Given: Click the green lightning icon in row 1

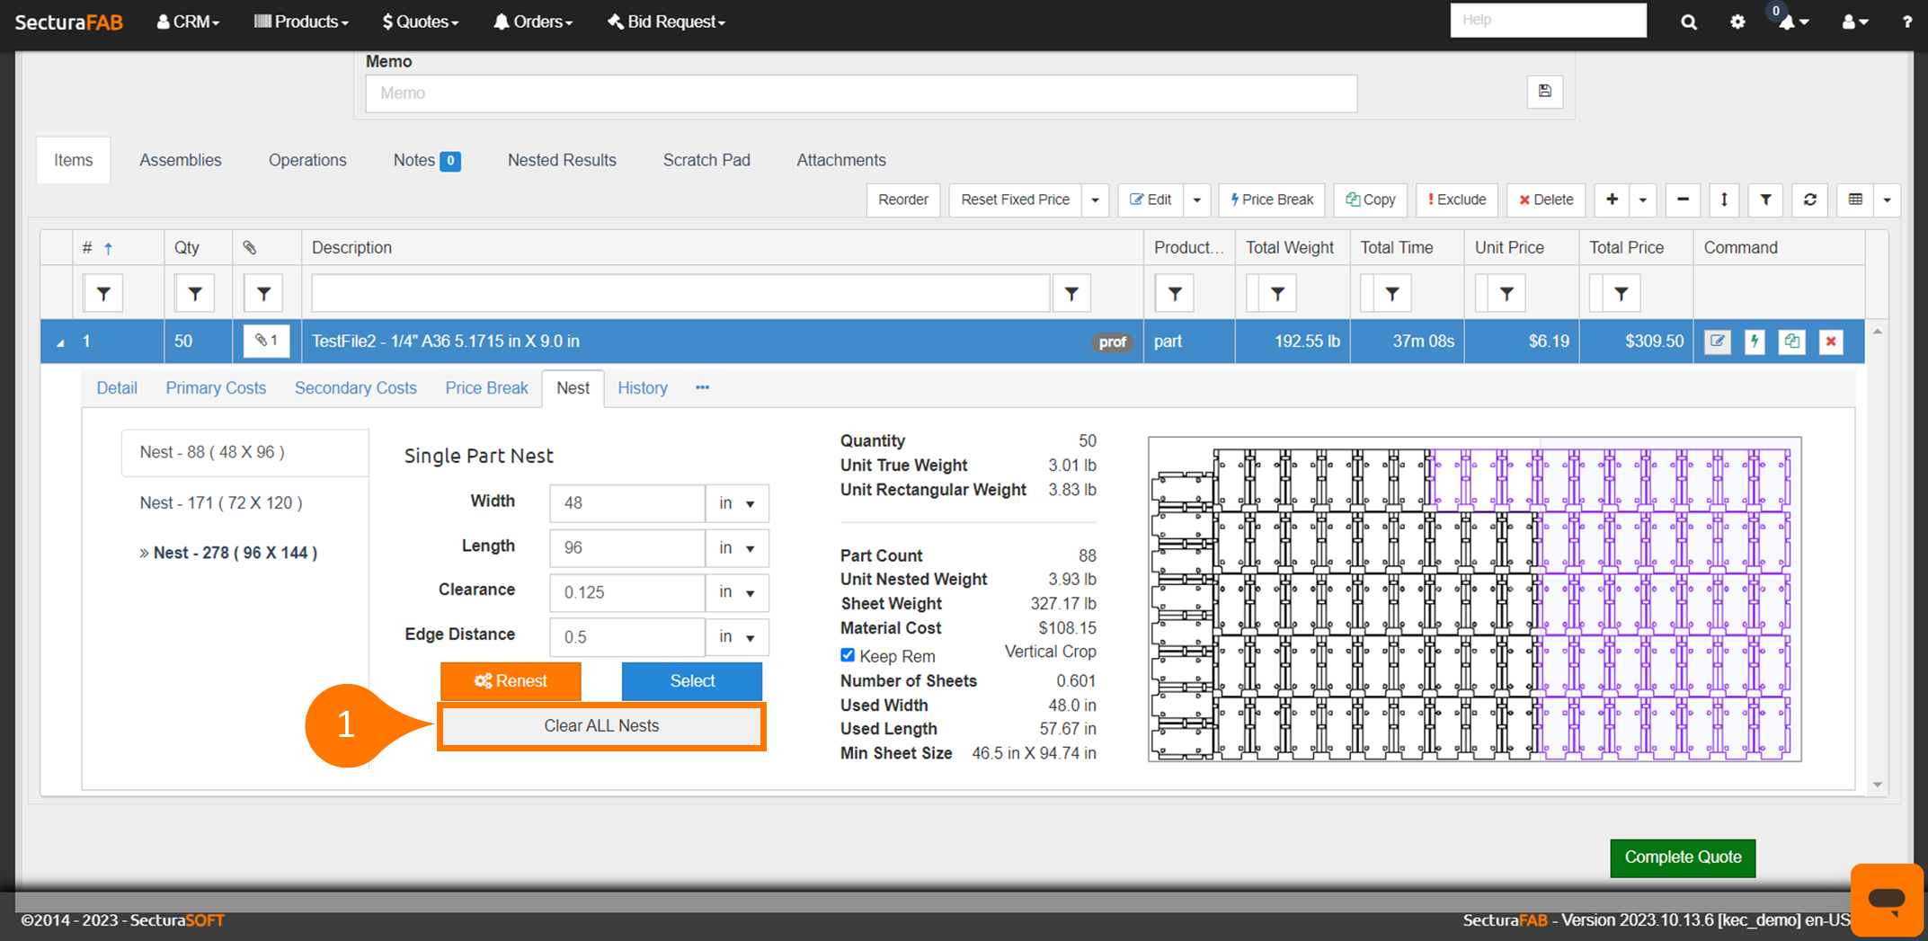Looking at the screenshot, I should (x=1754, y=342).
